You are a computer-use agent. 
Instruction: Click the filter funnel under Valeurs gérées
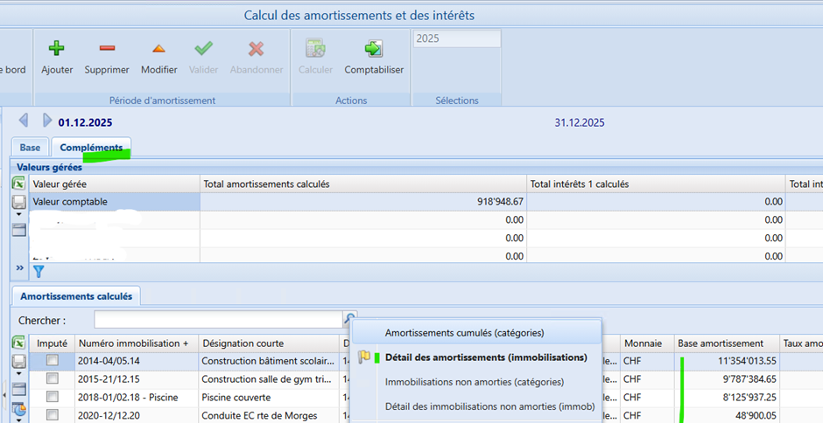(38, 271)
